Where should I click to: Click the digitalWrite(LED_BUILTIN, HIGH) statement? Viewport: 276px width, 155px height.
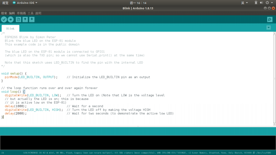click(x=34, y=110)
